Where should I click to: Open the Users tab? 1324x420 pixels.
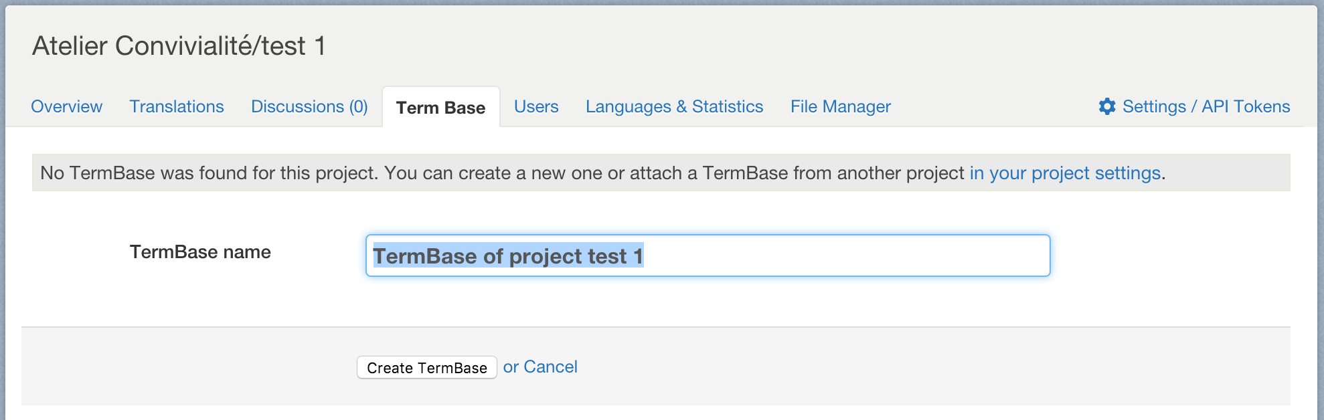pos(536,106)
